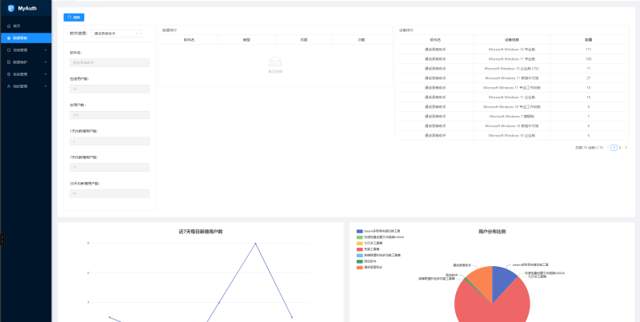
Task: Click the 'Microsoft Windows 11 专业版' cell
Action: click(512, 59)
